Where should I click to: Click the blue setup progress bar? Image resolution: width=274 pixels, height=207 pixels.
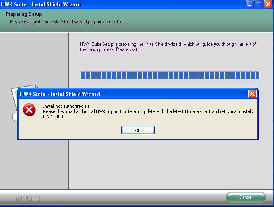(x=170, y=75)
